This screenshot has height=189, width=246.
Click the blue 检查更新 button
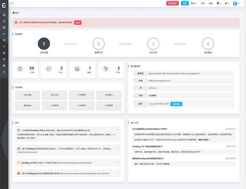tap(176, 104)
